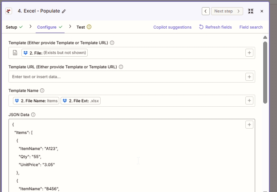Click Refresh fields
Screen dimensions: 277x192
coord(216,27)
